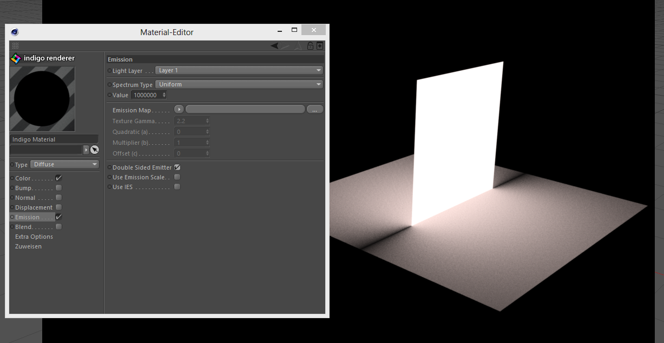The width and height of the screenshot is (664, 343).
Task: Click the Emission Map browse ellipsis button
Action: tap(314, 110)
